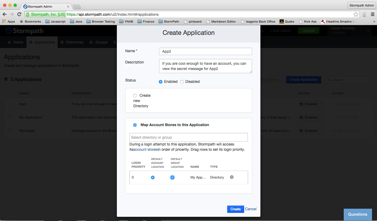This screenshot has height=221, width=377.
Task: Click the green Upgrade button
Action: click(309, 31)
